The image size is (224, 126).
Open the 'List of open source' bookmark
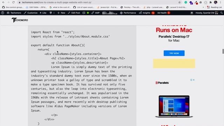(84, 7)
